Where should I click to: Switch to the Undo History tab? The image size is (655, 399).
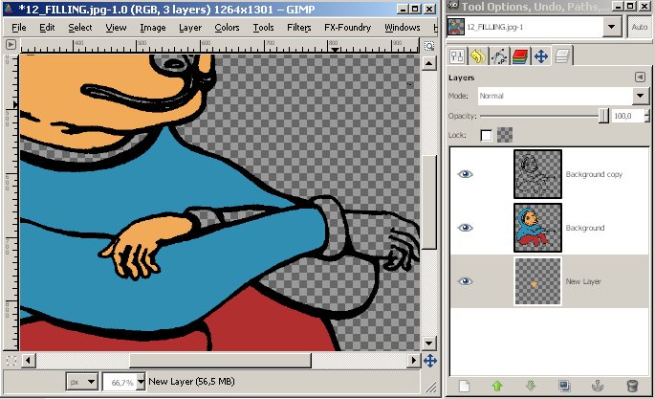478,56
